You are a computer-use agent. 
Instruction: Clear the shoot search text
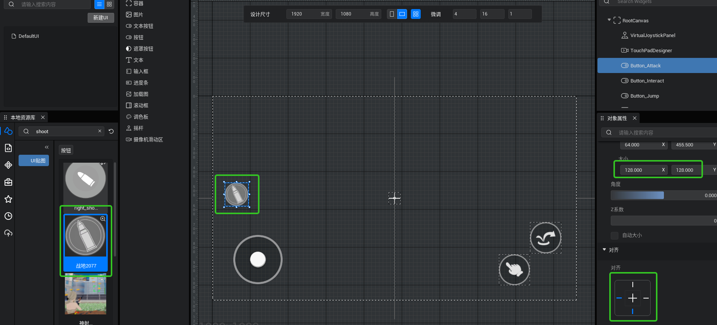pos(100,131)
